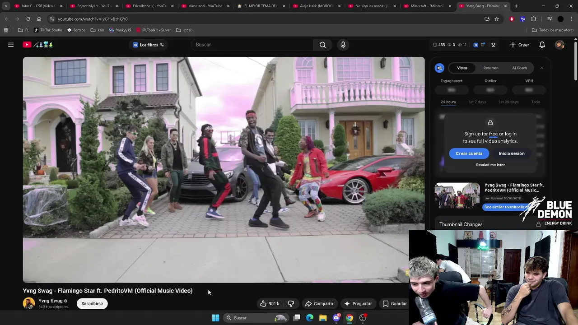Open the Chrome three-dot menu
Image resolution: width=578 pixels, height=325 pixels.
[x=571, y=19]
